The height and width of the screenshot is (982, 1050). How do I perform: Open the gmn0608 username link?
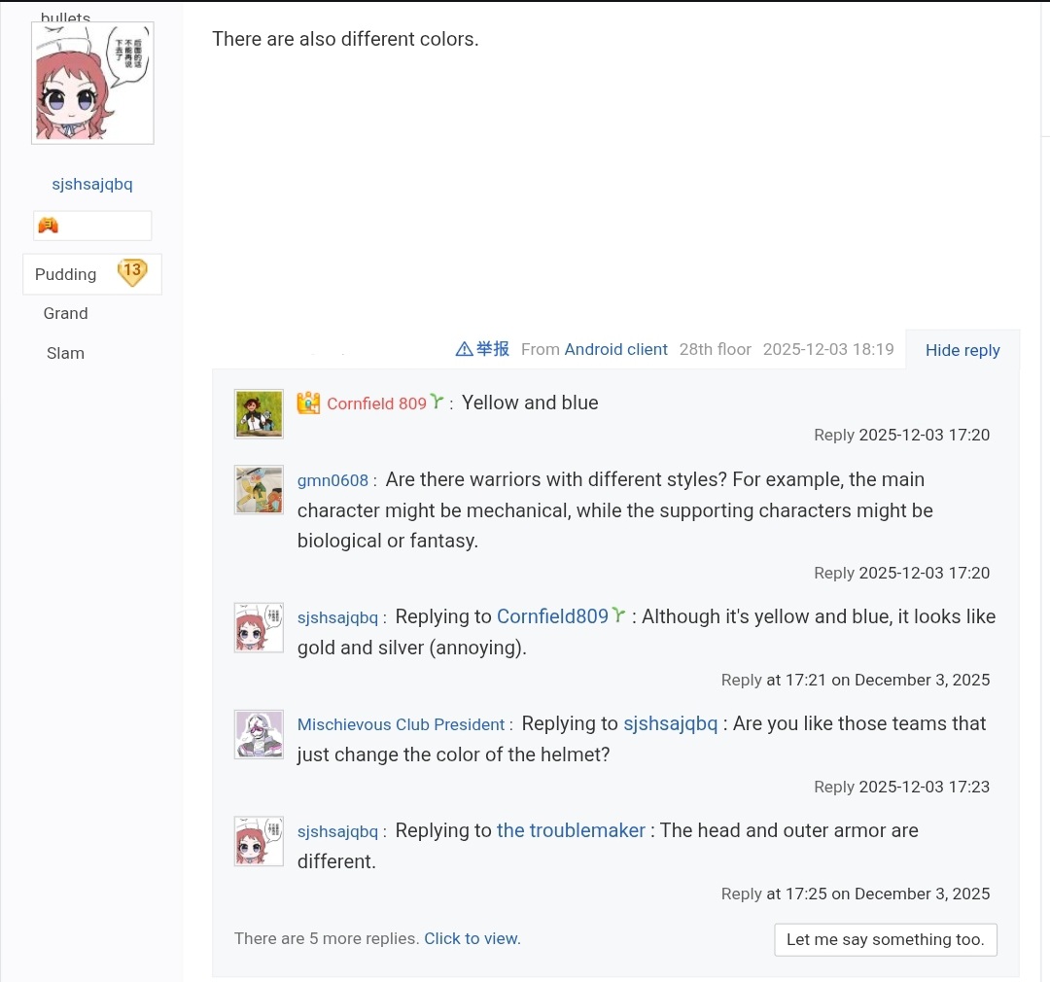(332, 480)
